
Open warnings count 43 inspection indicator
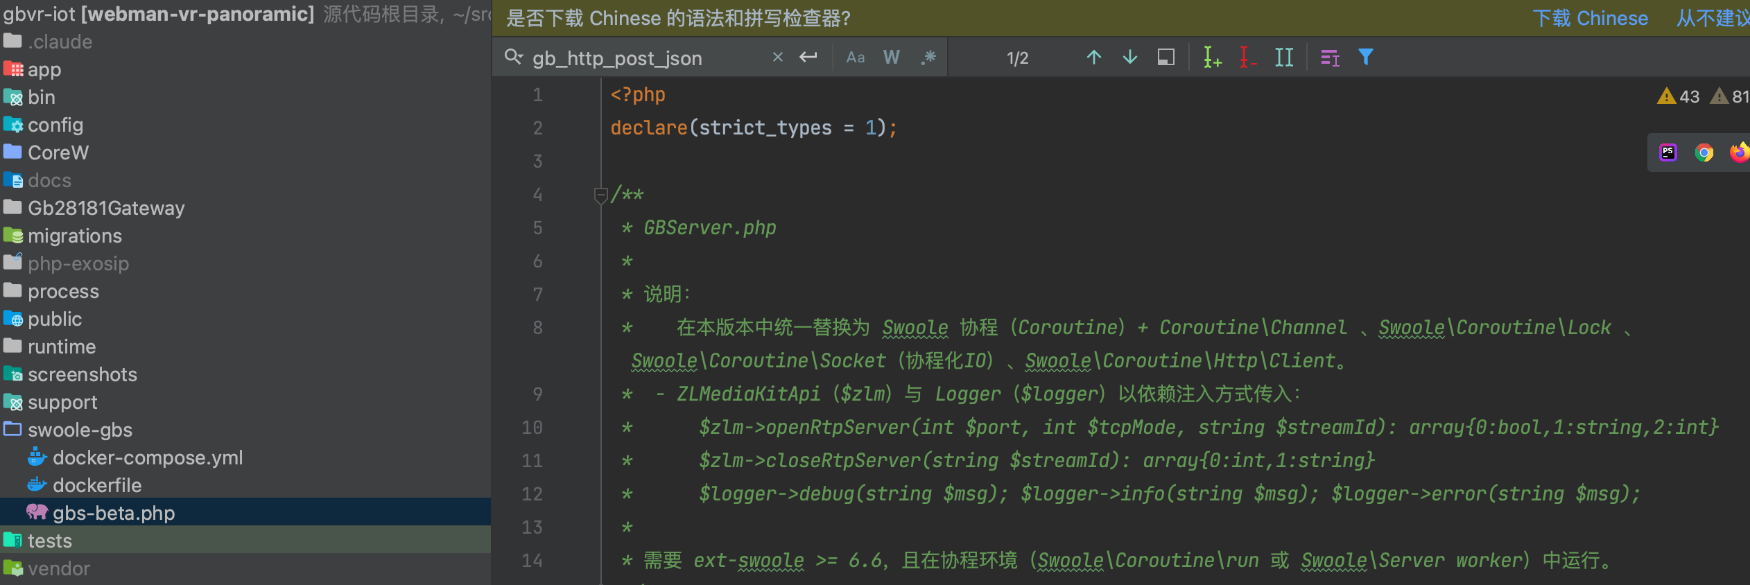click(x=1678, y=96)
